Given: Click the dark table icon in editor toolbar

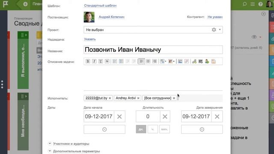Looking at the screenshot, I should 201,61.
